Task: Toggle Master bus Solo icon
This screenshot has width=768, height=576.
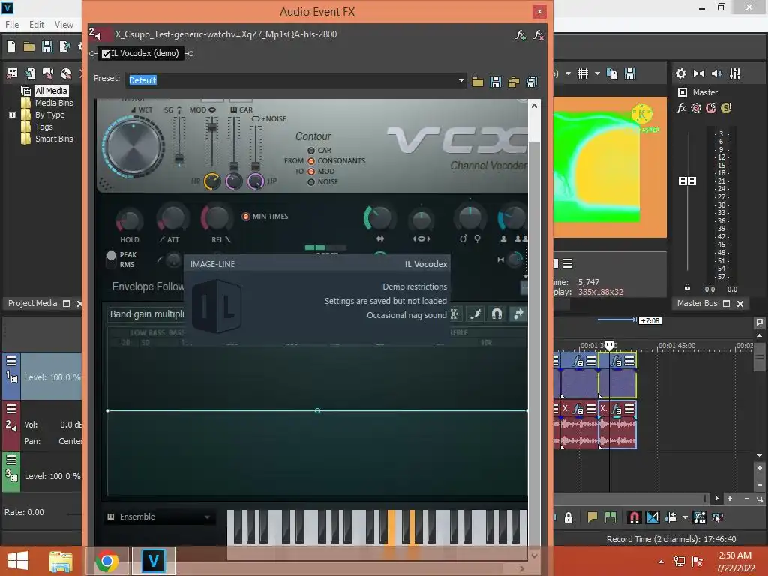Action: pos(726,108)
